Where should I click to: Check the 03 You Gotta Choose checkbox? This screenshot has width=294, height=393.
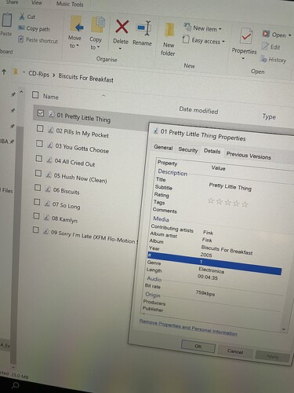coord(39,143)
